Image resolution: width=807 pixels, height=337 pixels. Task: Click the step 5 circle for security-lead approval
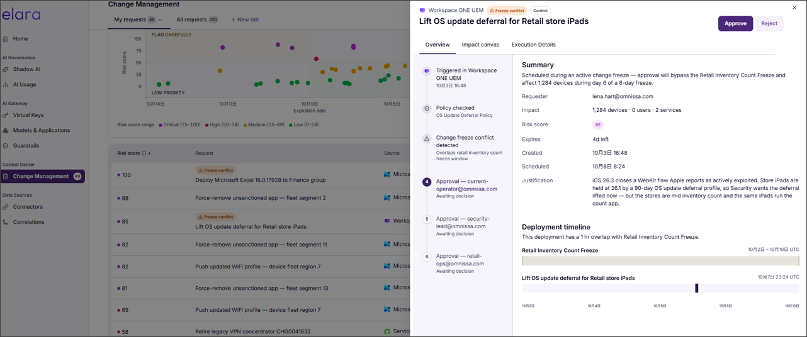[x=427, y=219]
